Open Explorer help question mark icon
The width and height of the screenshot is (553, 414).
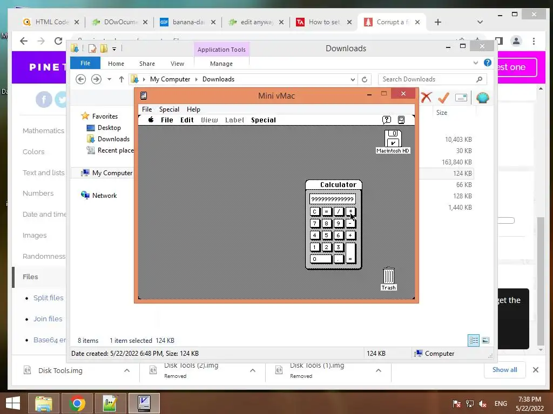tap(488, 63)
